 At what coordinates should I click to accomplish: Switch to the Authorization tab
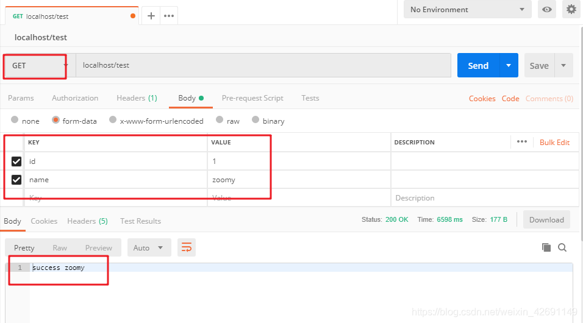[x=75, y=98]
